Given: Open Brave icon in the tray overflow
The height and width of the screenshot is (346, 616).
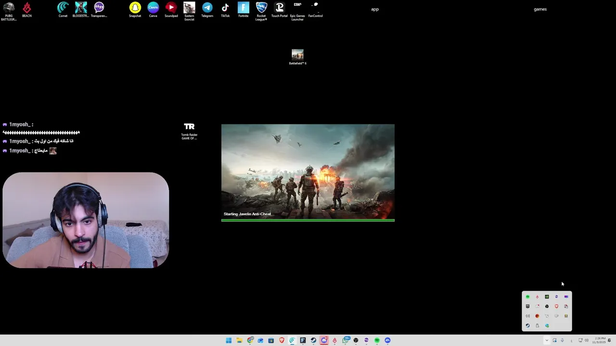Looking at the screenshot, I should [556, 306].
